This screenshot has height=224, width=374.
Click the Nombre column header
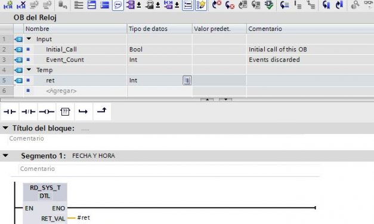click(75, 29)
